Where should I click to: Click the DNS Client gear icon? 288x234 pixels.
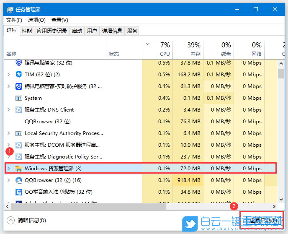coord(18,110)
